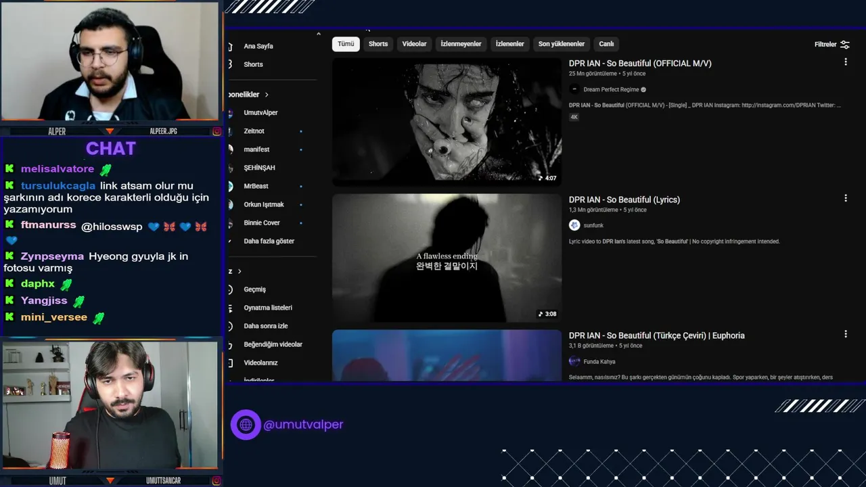Click the sunfunk channel avatar
The width and height of the screenshot is (866, 487).
coord(574,225)
